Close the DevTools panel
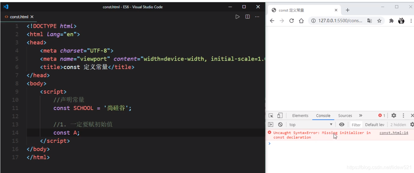The width and height of the screenshot is (414, 173). (x=412, y=116)
